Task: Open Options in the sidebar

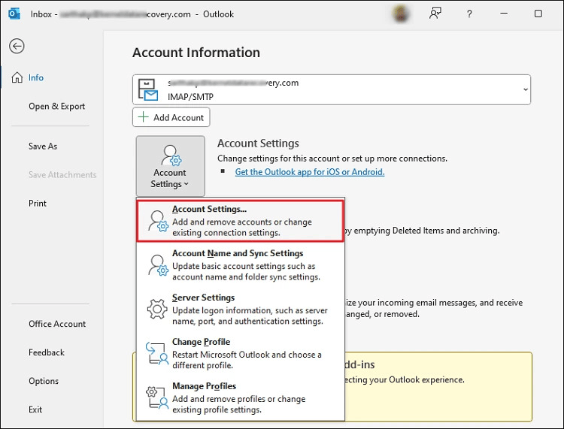Action: pyautogui.click(x=44, y=381)
